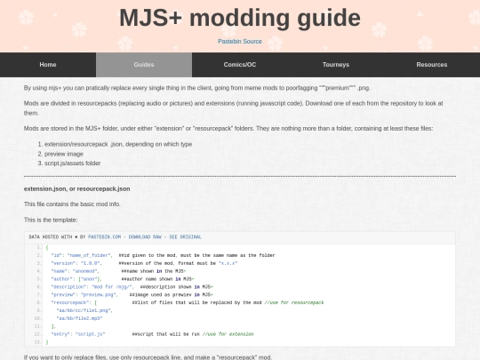The height and width of the screenshot is (360, 480).
Task: Click list item 'extension/resourcepack .json, depending on which type'
Action: point(118,144)
